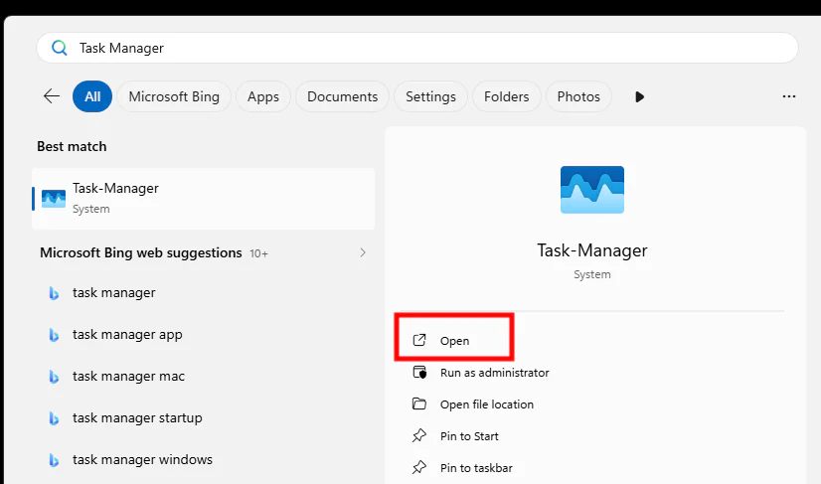Switch to the Microsoft Bing filter
This screenshot has width=821, height=484.
click(x=174, y=96)
